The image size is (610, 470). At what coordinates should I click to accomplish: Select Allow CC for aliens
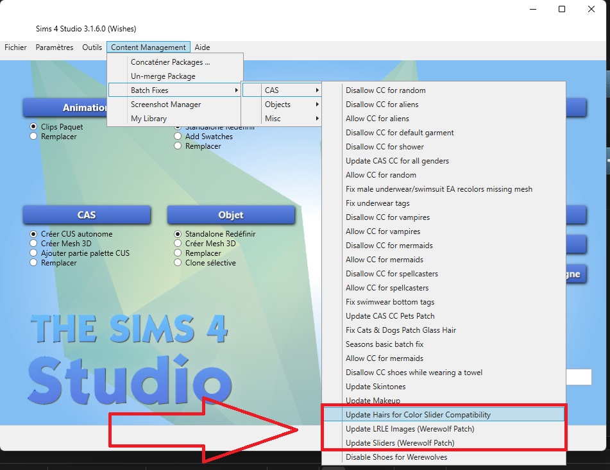point(443,118)
